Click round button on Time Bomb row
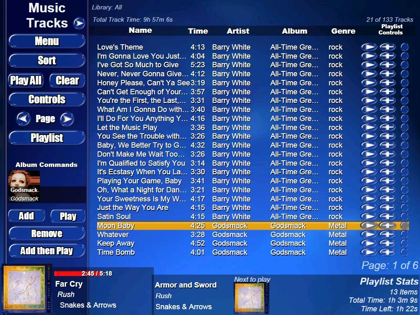Image resolution: width=420 pixels, height=315 pixels. pyautogui.click(x=404, y=252)
